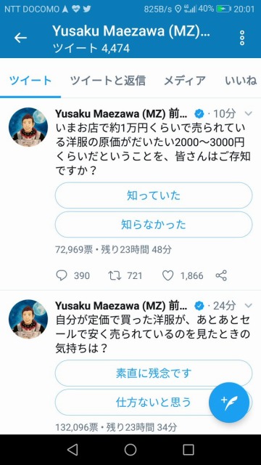Share the first tweet
The width and height of the screenshot is (261, 465).
[221, 275]
